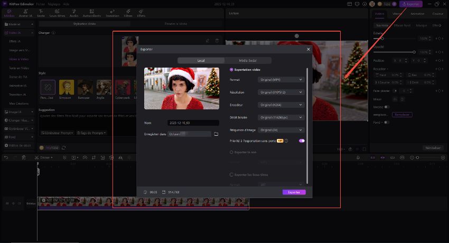This screenshot has width=449, height=243.
Task: Select the Effacer fond sub-tab
Action: [402, 25]
